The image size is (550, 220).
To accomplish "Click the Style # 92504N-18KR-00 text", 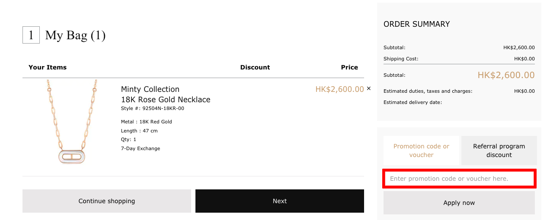I will coord(153,108).
